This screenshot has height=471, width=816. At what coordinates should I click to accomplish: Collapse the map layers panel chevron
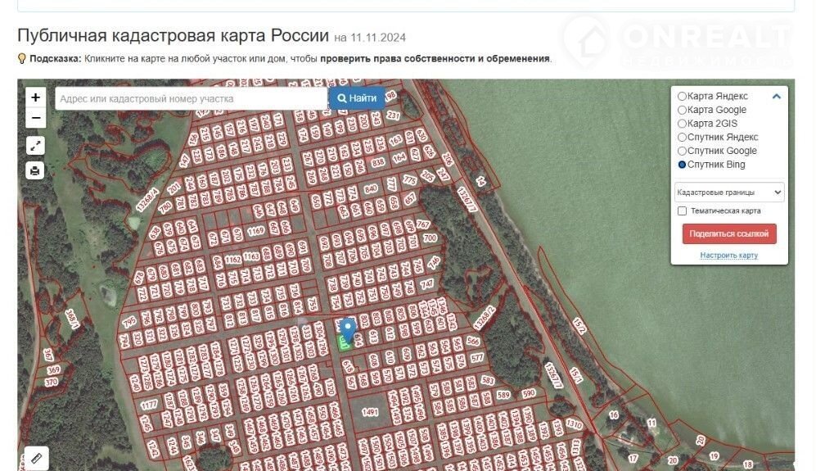(x=776, y=97)
